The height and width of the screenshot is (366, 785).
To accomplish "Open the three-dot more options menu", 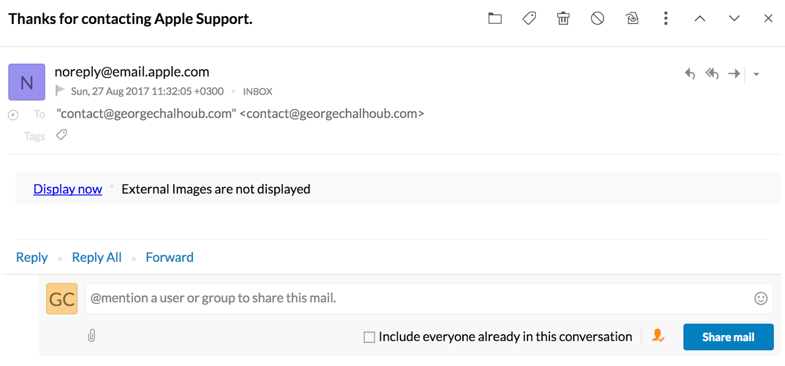I will click(666, 19).
